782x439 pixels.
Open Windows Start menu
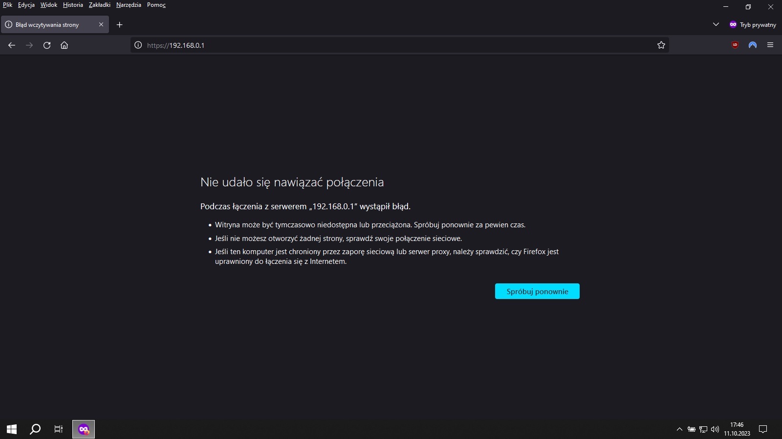tap(12, 429)
